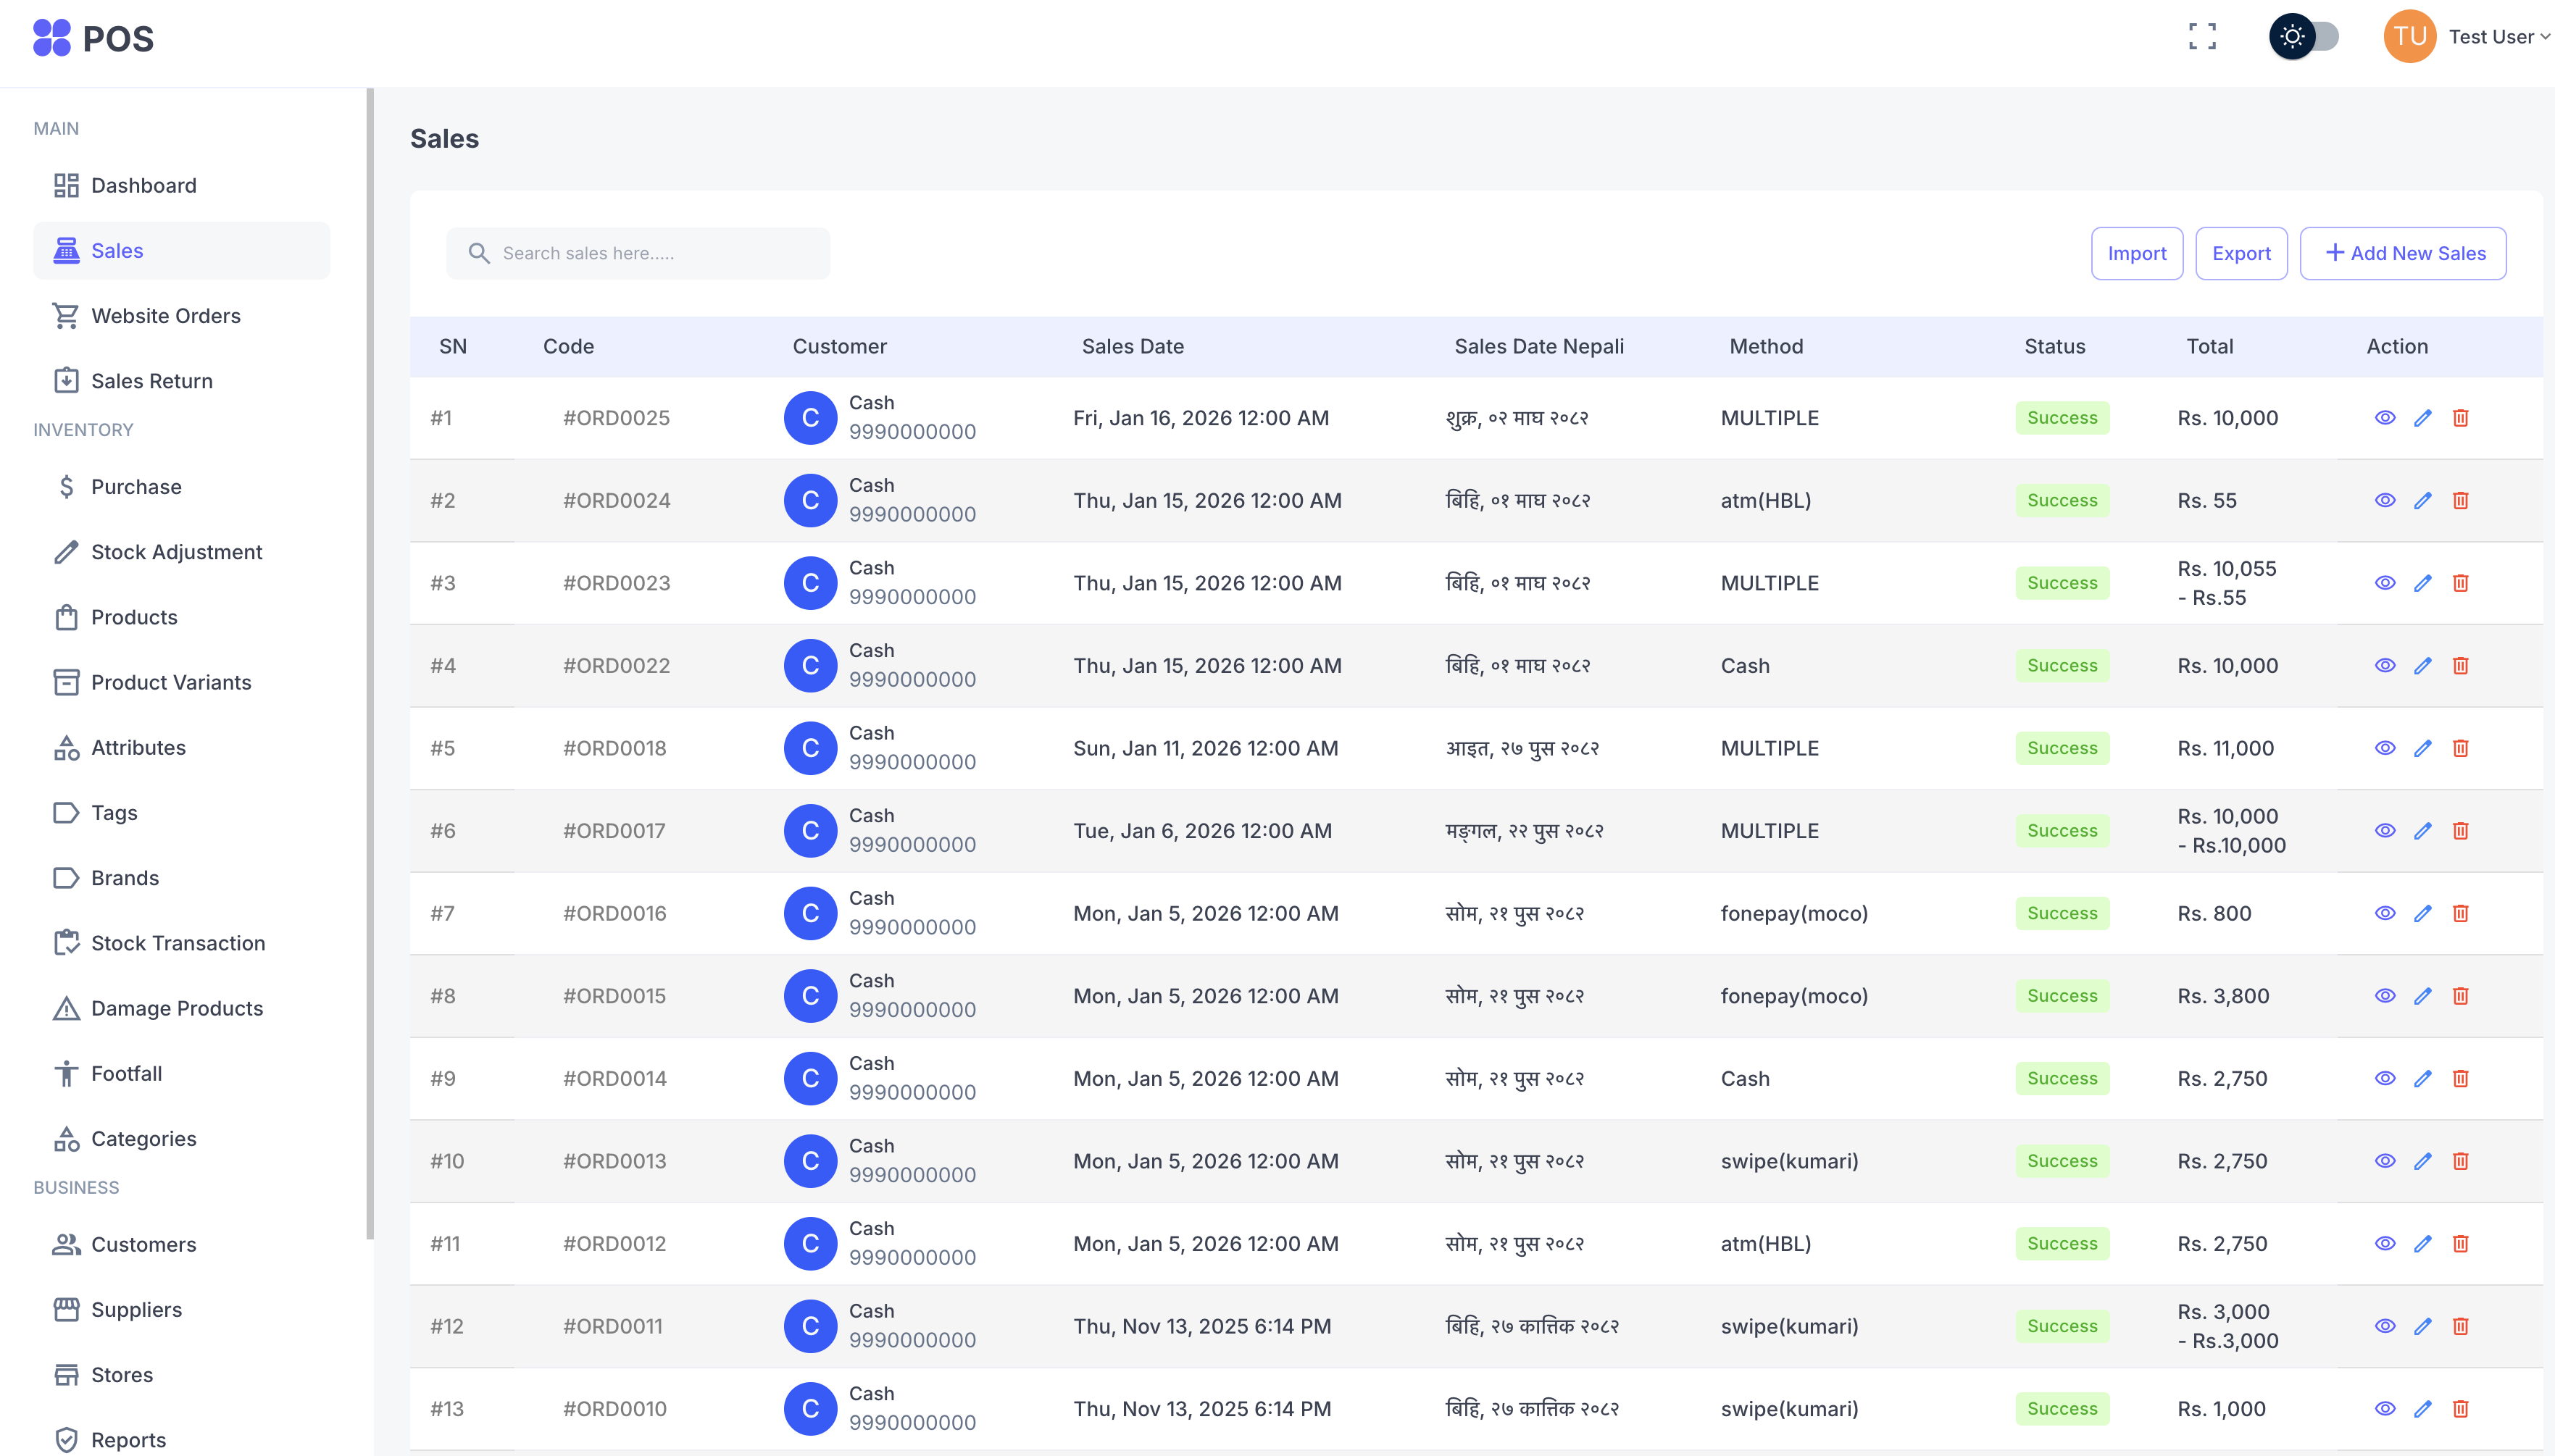
Task: Click inside the sales search field
Action: click(638, 253)
